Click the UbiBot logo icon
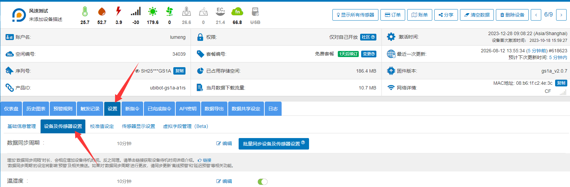The image size is (570, 187). tap(19, 15)
